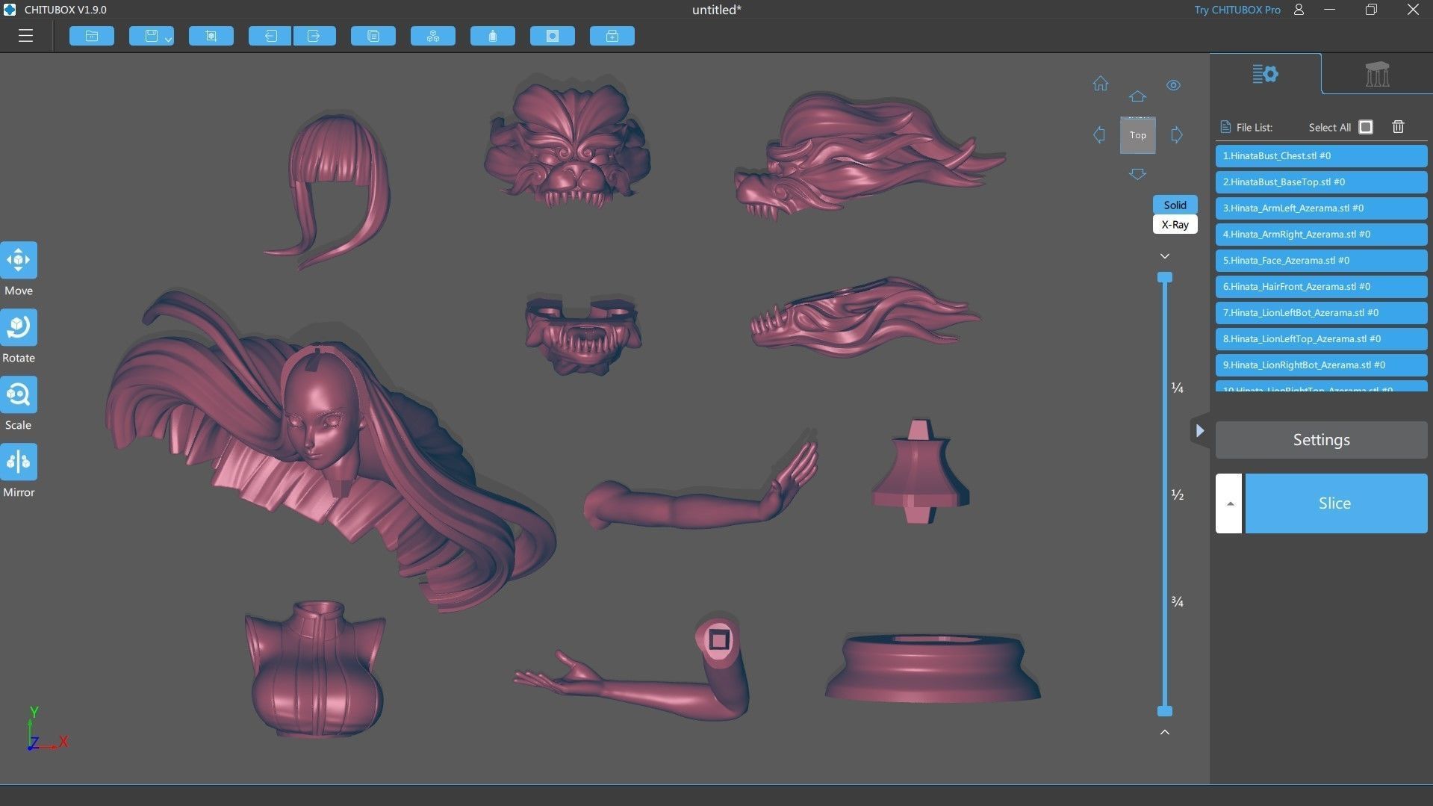Click the round base model in viewport
Viewport: 1433px width, 806px height.
(x=933, y=668)
